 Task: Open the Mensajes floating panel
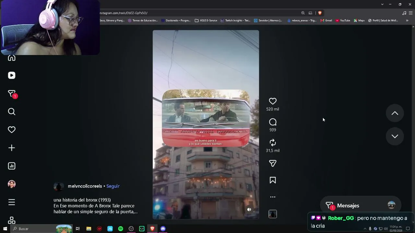361,205
